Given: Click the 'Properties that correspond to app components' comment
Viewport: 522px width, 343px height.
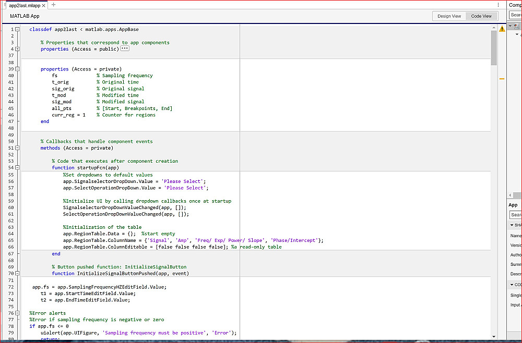Looking at the screenshot, I should click(105, 43).
